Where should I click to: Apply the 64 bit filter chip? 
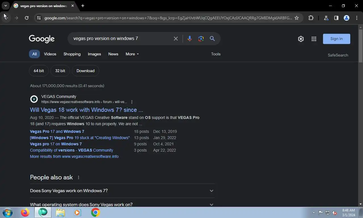pyautogui.click(x=39, y=71)
